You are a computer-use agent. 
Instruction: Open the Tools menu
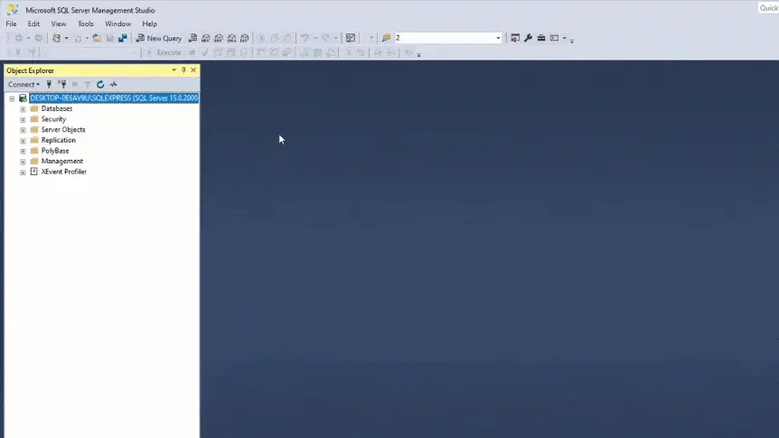(x=86, y=23)
